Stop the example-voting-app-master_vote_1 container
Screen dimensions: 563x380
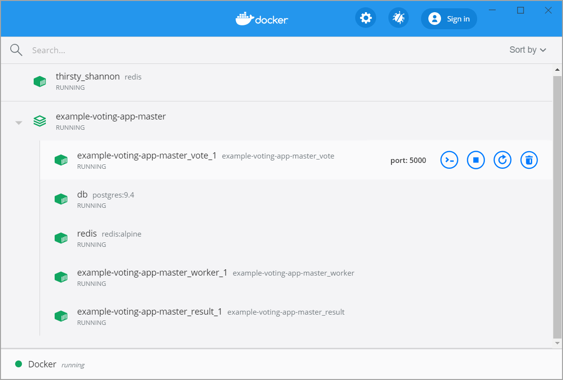click(476, 160)
